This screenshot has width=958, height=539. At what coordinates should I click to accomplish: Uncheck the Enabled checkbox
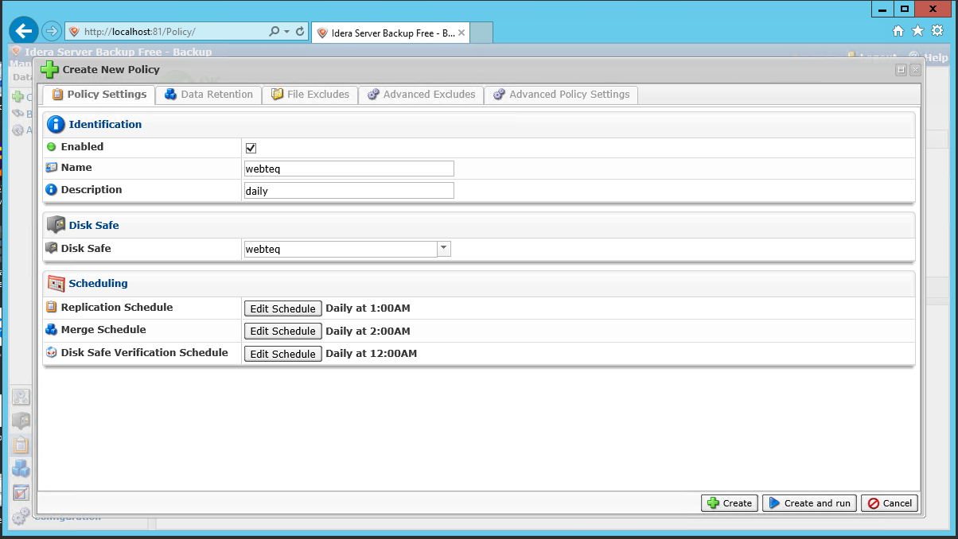pos(251,148)
